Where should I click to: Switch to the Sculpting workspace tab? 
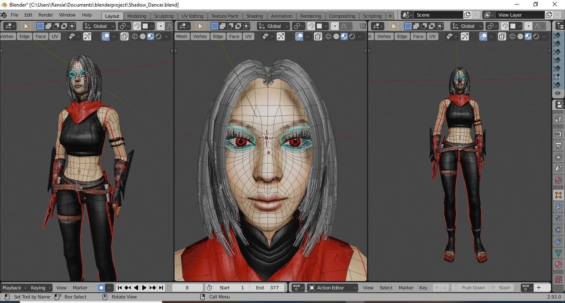[x=164, y=16]
